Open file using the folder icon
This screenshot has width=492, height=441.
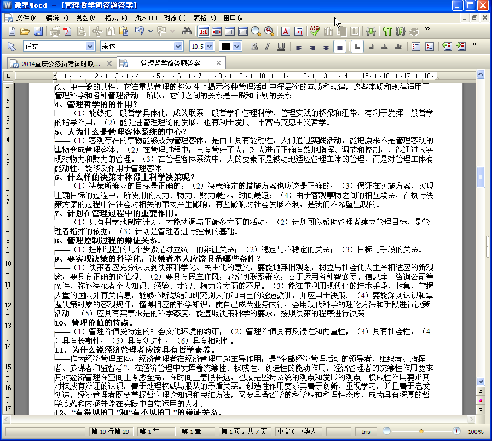(x=25, y=31)
